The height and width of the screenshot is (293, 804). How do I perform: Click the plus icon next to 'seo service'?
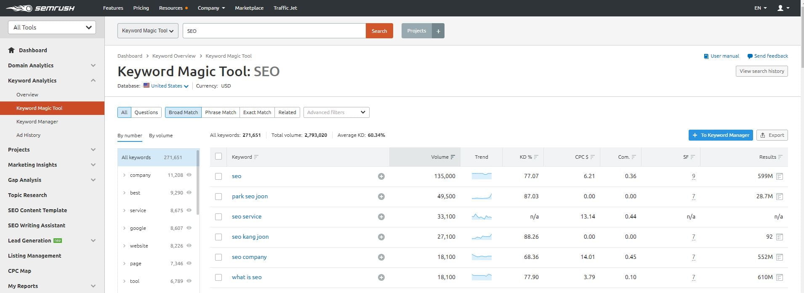[x=381, y=217]
